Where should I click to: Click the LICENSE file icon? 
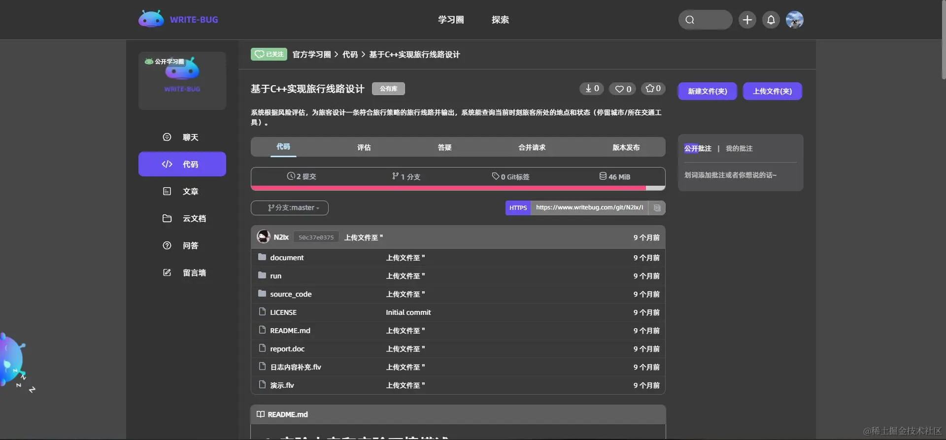click(262, 311)
